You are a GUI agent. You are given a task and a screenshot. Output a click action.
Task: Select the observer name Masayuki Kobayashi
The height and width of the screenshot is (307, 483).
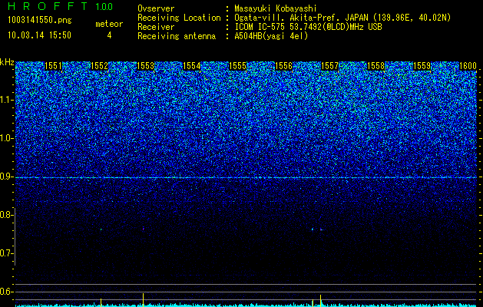click(276, 8)
